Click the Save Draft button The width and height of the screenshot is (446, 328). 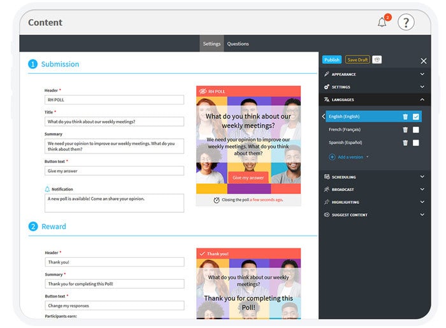pyautogui.click(x=357, y=60)
